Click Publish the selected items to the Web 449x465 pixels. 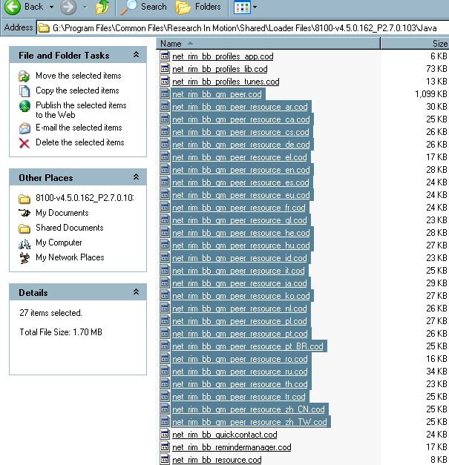click(x=81, y=110)
